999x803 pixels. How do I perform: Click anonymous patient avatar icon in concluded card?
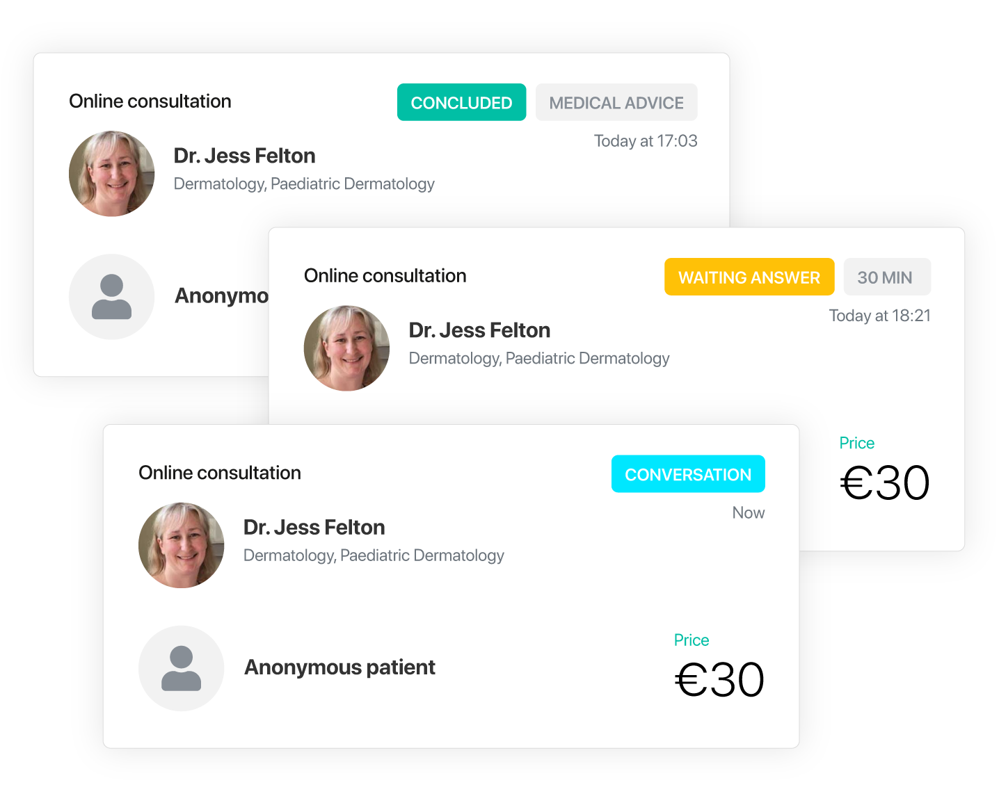(x=112, y=297)
